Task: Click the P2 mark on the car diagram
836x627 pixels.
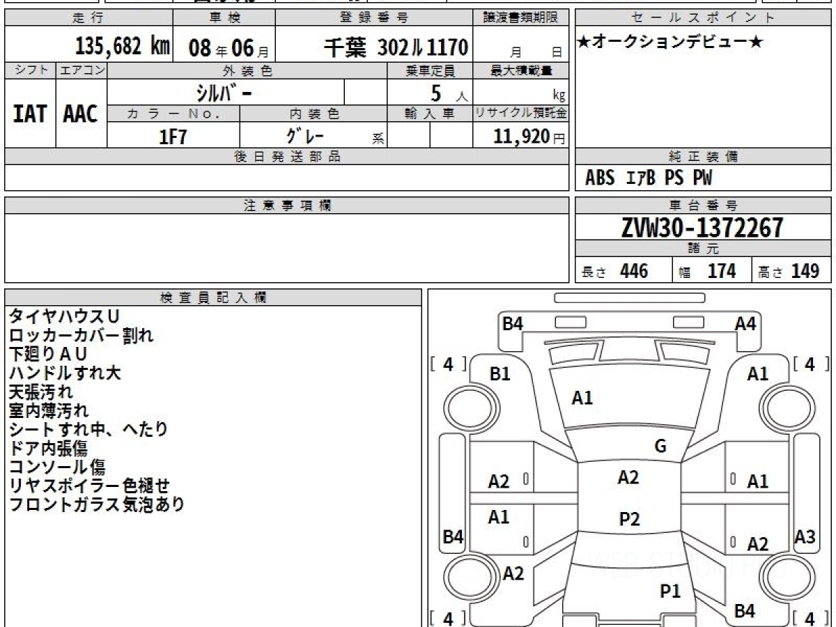Action: coord(629,519)
